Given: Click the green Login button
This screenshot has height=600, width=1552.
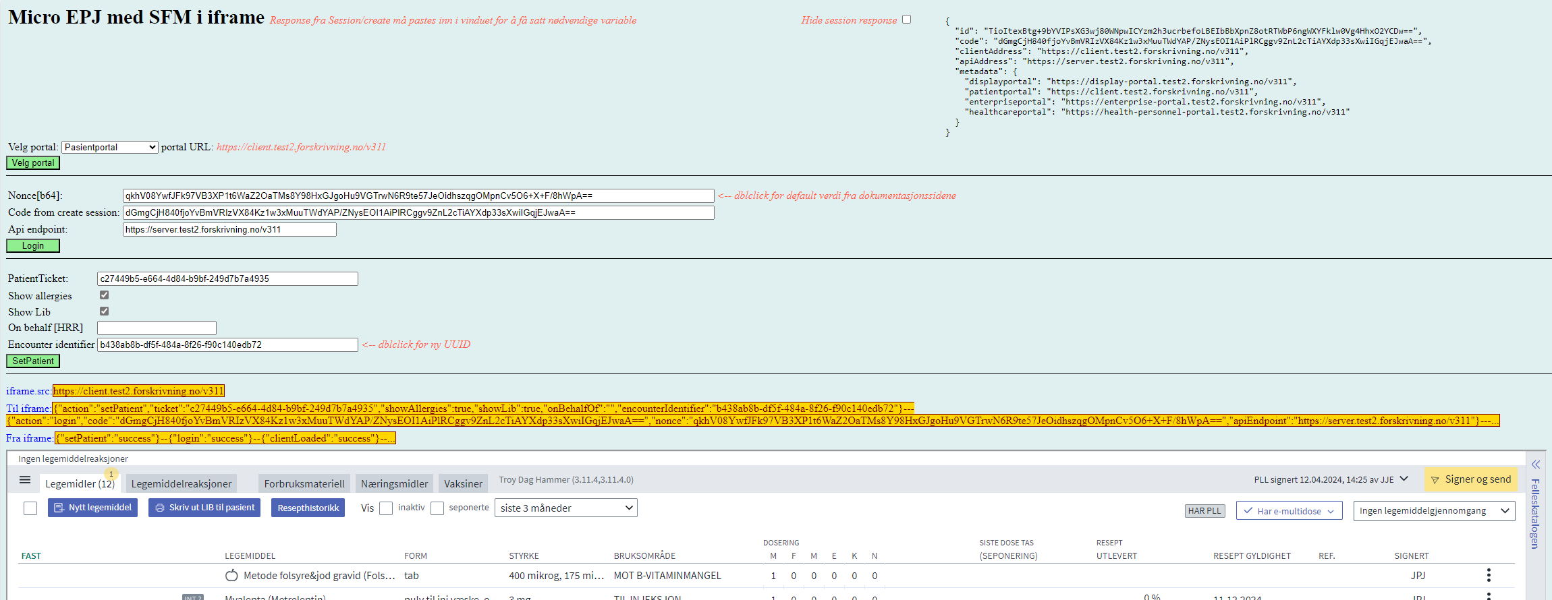Looking at the screenshot, I should 33,246.
